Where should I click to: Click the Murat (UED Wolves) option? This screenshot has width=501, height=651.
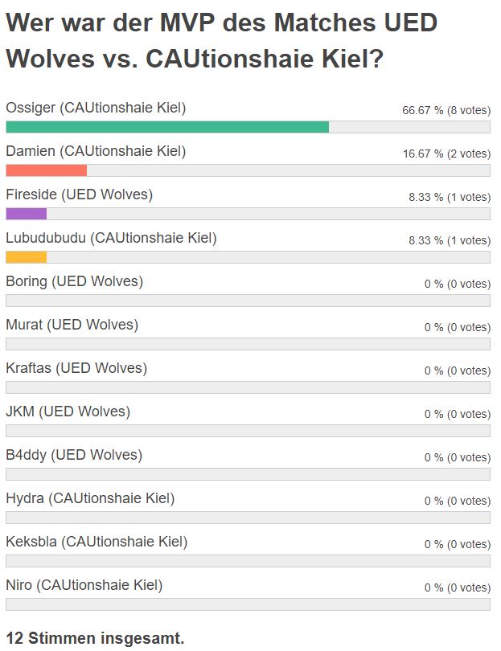coord(72,325)
